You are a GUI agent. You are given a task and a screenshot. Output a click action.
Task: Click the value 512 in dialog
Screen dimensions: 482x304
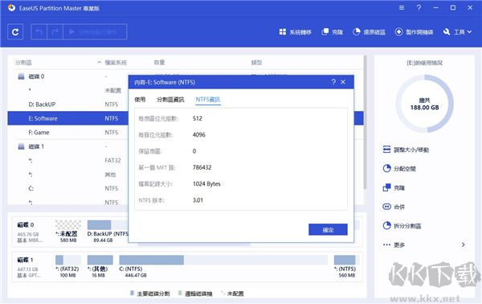[x=198, y=118]
